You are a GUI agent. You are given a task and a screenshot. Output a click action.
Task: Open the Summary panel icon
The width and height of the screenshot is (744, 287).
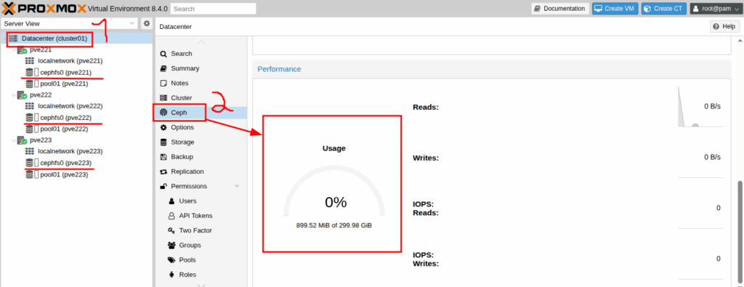pyautogui.click(x=163, y=68)
